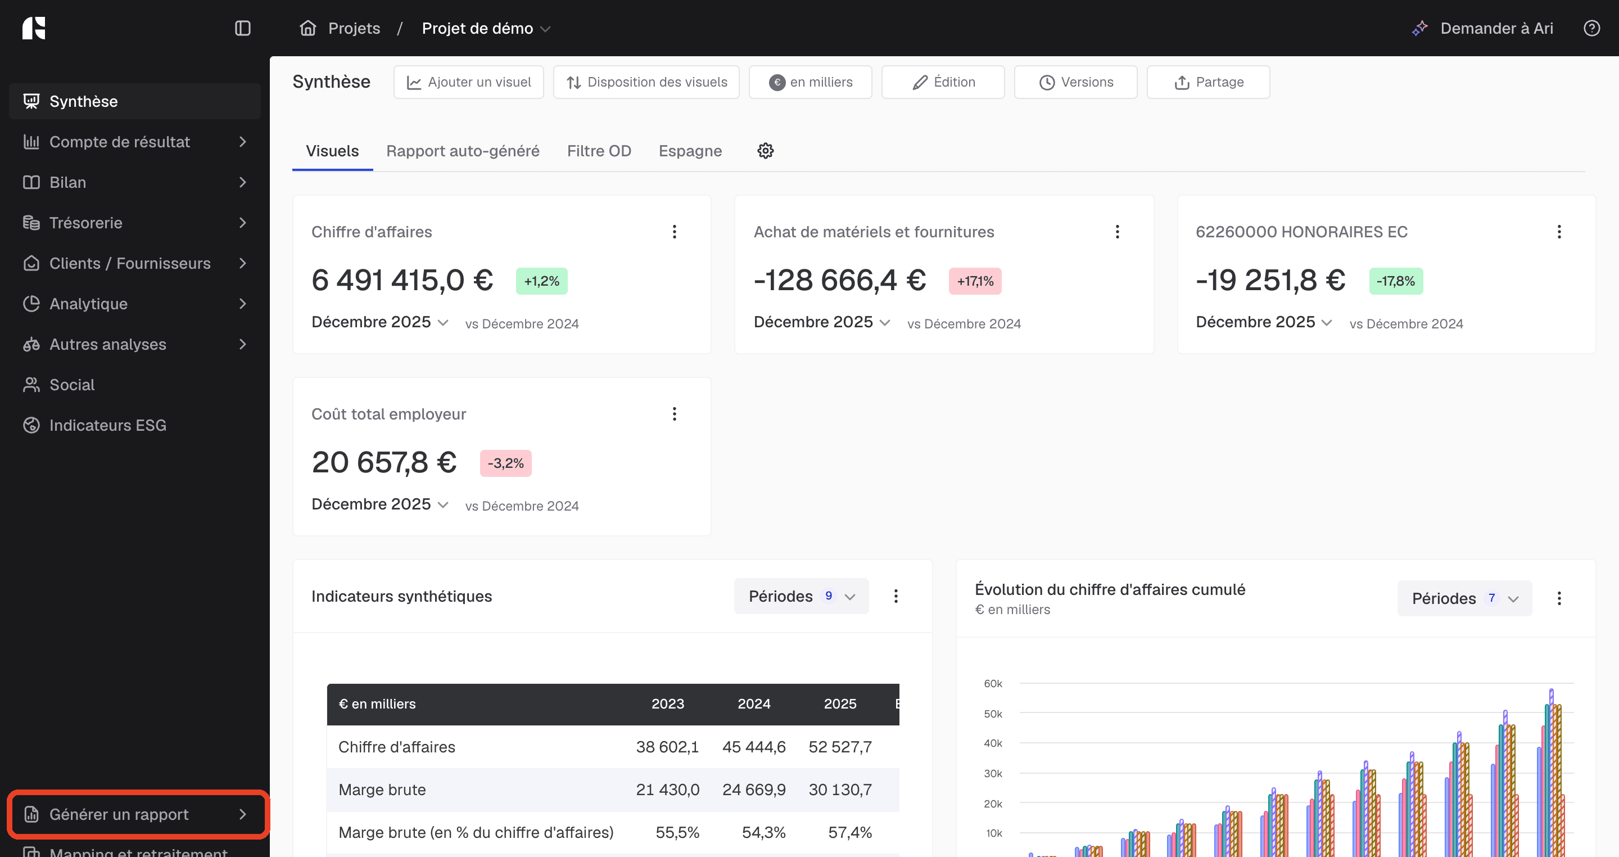Screen dimensions: 1619x857
Task: Open Synthèse in the sidebar
Action: pos(134,101)
